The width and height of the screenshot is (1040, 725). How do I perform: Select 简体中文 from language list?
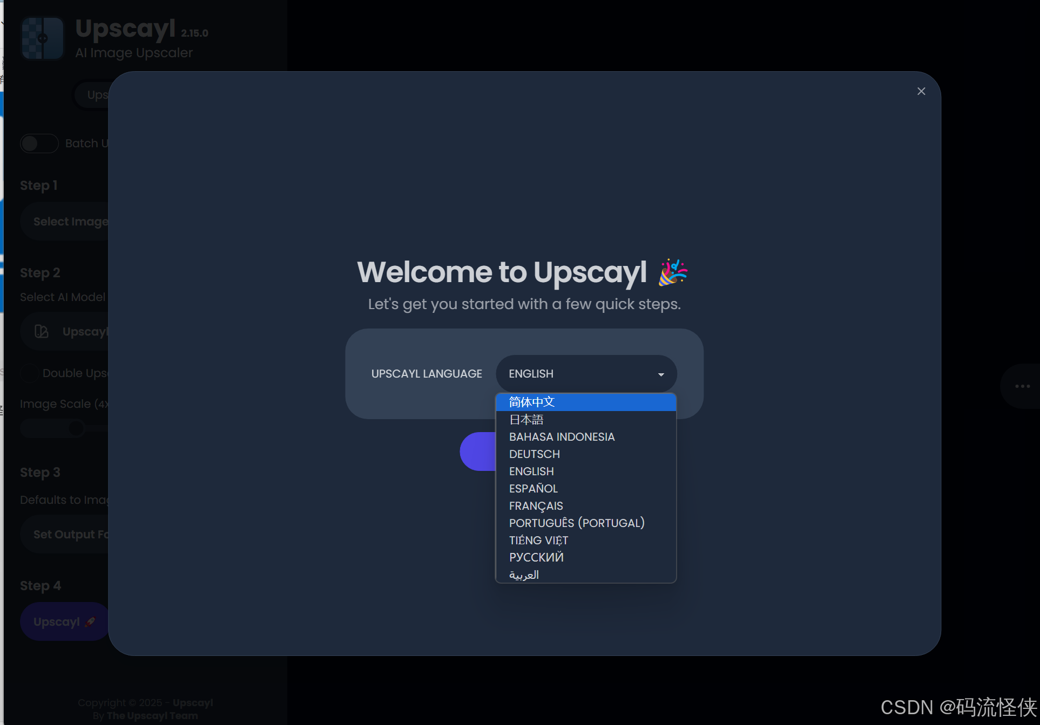[532, 402]
